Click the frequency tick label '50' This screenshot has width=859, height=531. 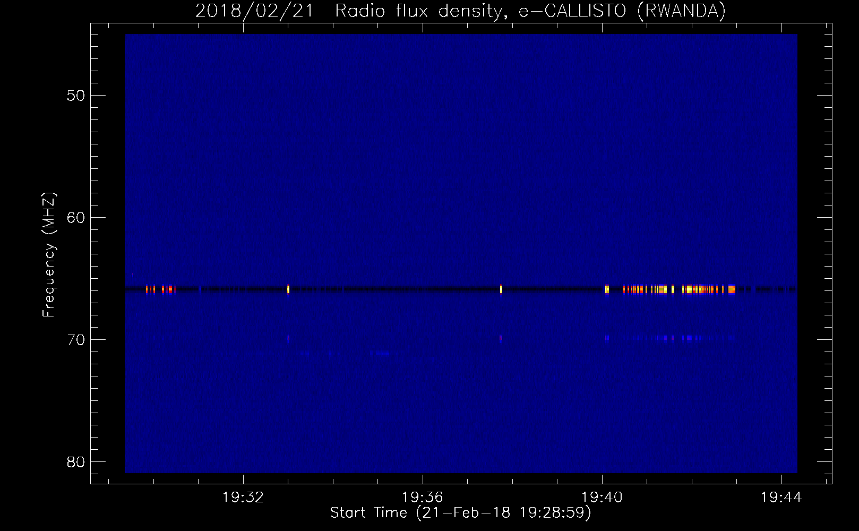coord(76,96)
